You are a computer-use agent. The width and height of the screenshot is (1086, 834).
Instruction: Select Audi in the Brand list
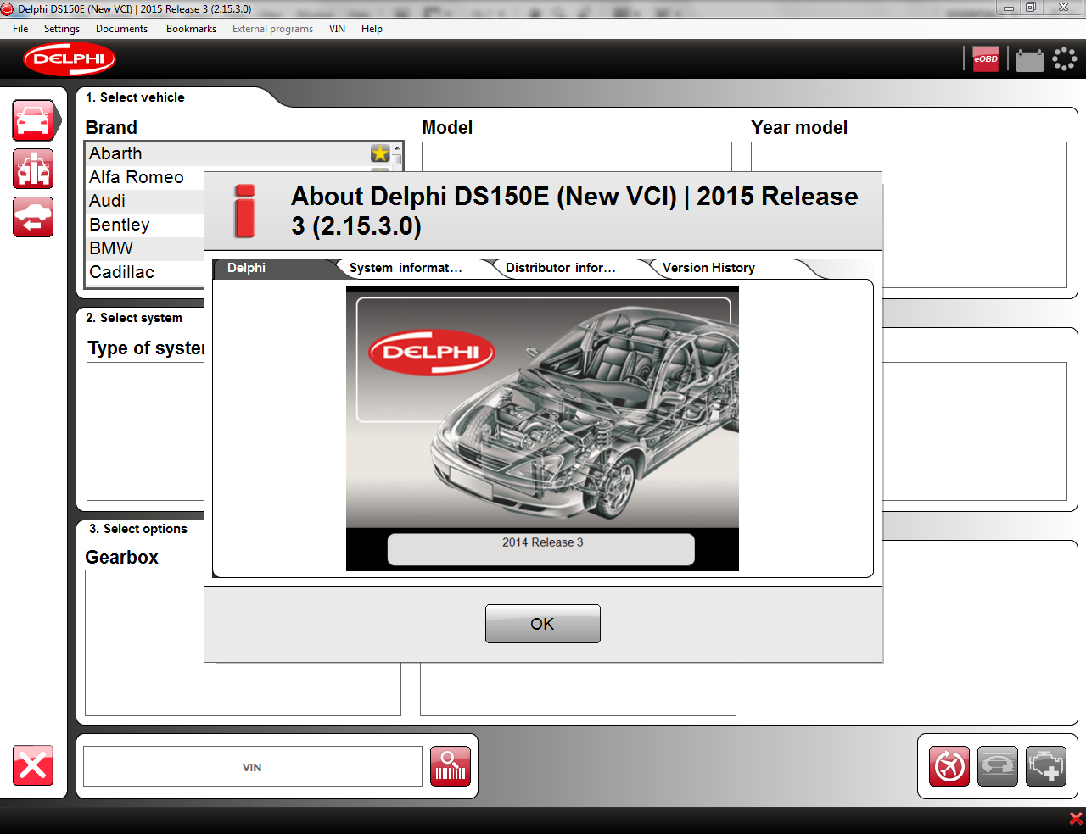(x=146, y=201)
